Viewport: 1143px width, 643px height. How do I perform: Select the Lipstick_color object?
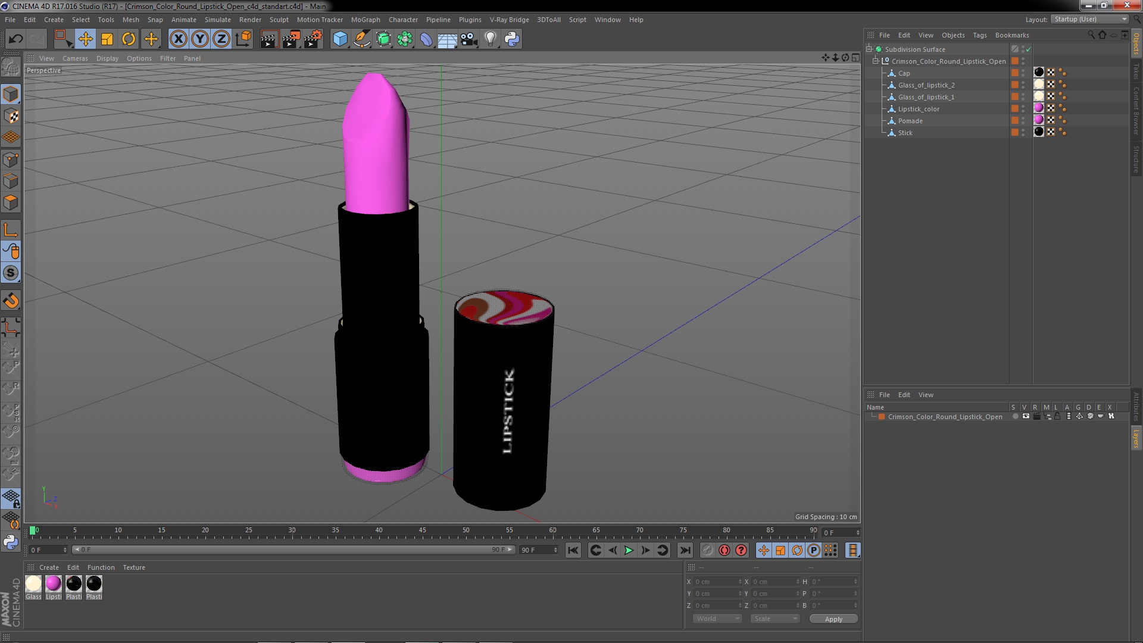(x=919, y=109)
